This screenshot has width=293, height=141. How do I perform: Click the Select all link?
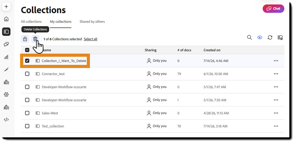click(x=90, y=39)
